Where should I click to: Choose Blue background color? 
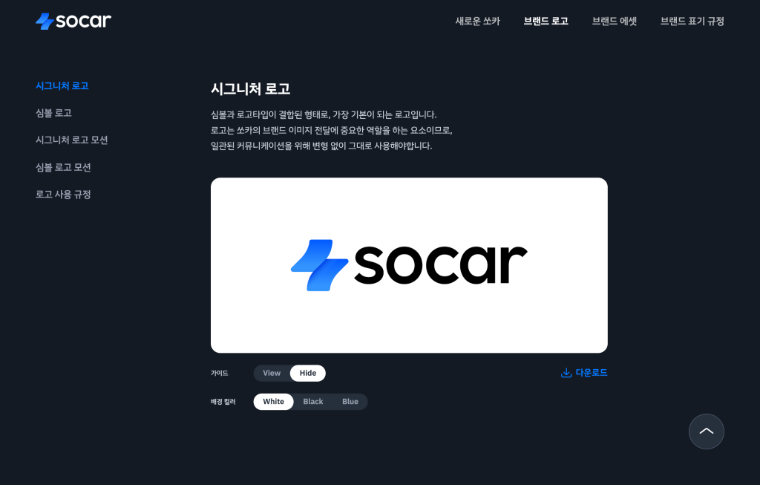(350, 402)
